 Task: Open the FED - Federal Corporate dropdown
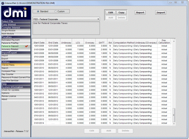66,19
